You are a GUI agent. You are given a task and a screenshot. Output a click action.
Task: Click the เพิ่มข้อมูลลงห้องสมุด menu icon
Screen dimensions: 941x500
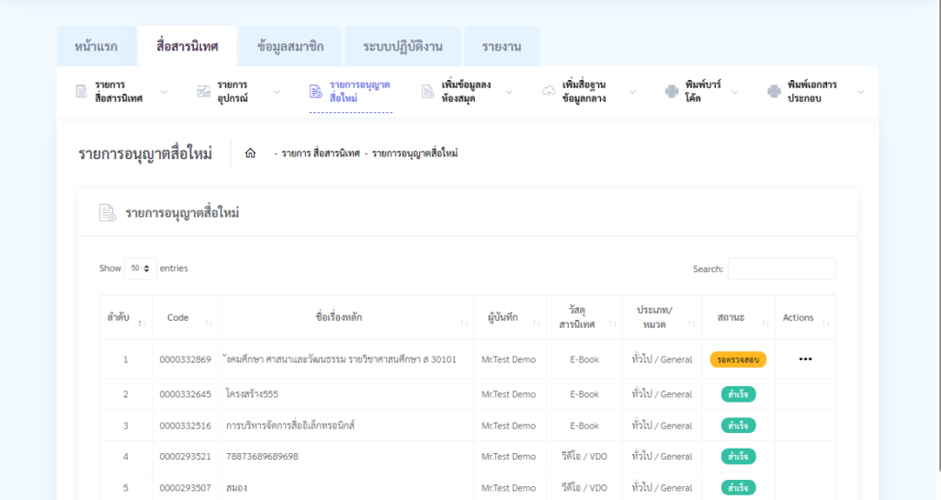(427, 92)
